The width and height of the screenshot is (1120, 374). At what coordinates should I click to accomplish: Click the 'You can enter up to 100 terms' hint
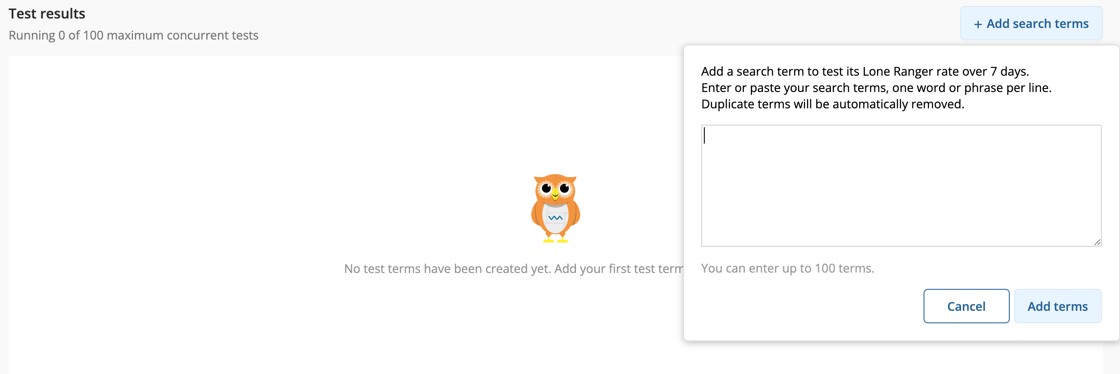point(787,268)
